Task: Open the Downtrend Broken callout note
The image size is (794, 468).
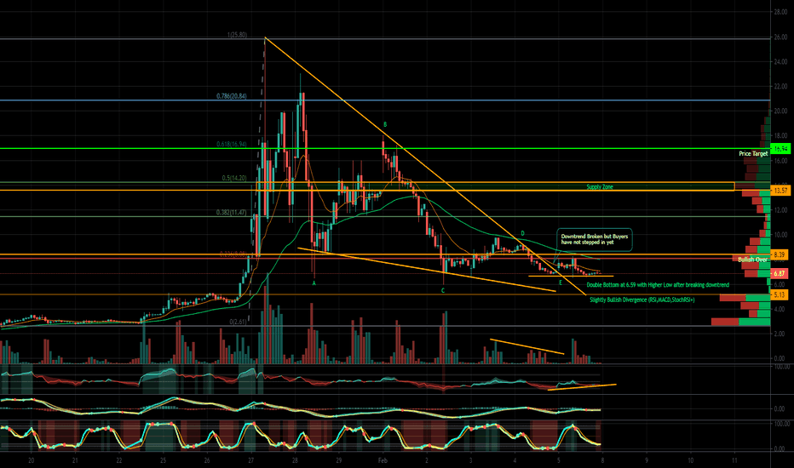Action: pos(595,239)
